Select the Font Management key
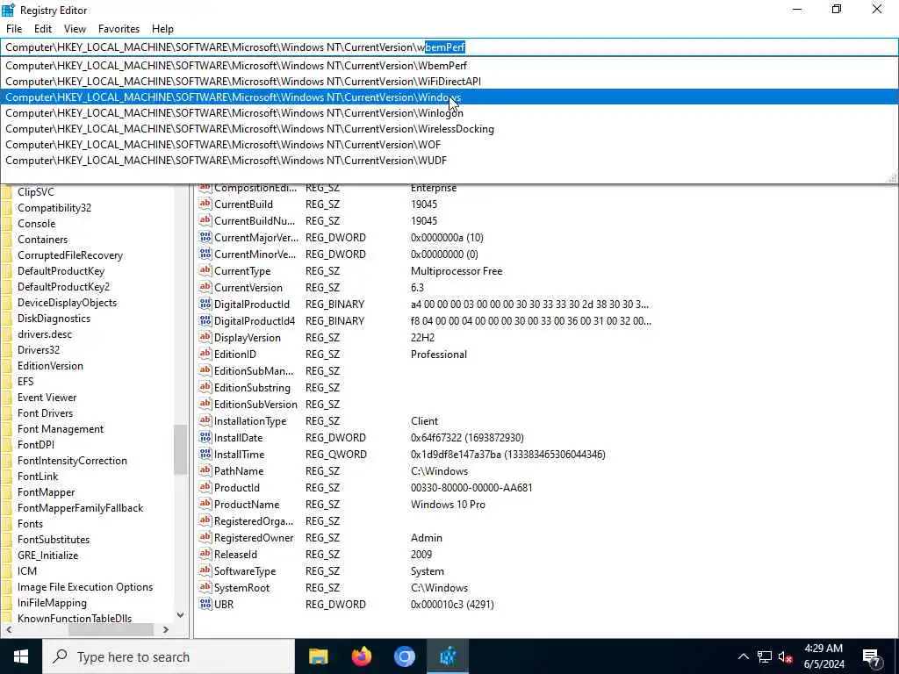 coord(61,428)
